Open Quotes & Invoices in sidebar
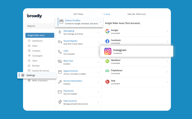This screenshot has width=192, height=119. (41, 71)
